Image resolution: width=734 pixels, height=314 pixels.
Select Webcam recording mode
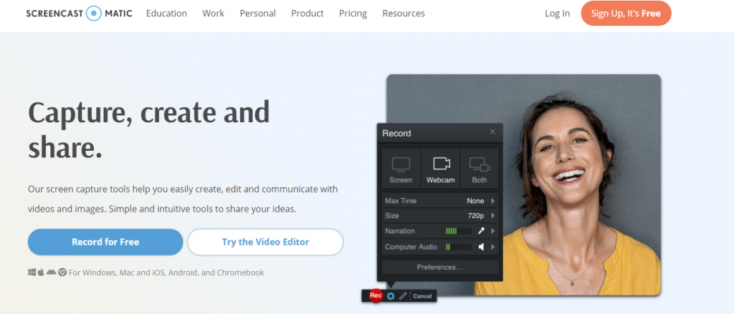coord(441,169)
